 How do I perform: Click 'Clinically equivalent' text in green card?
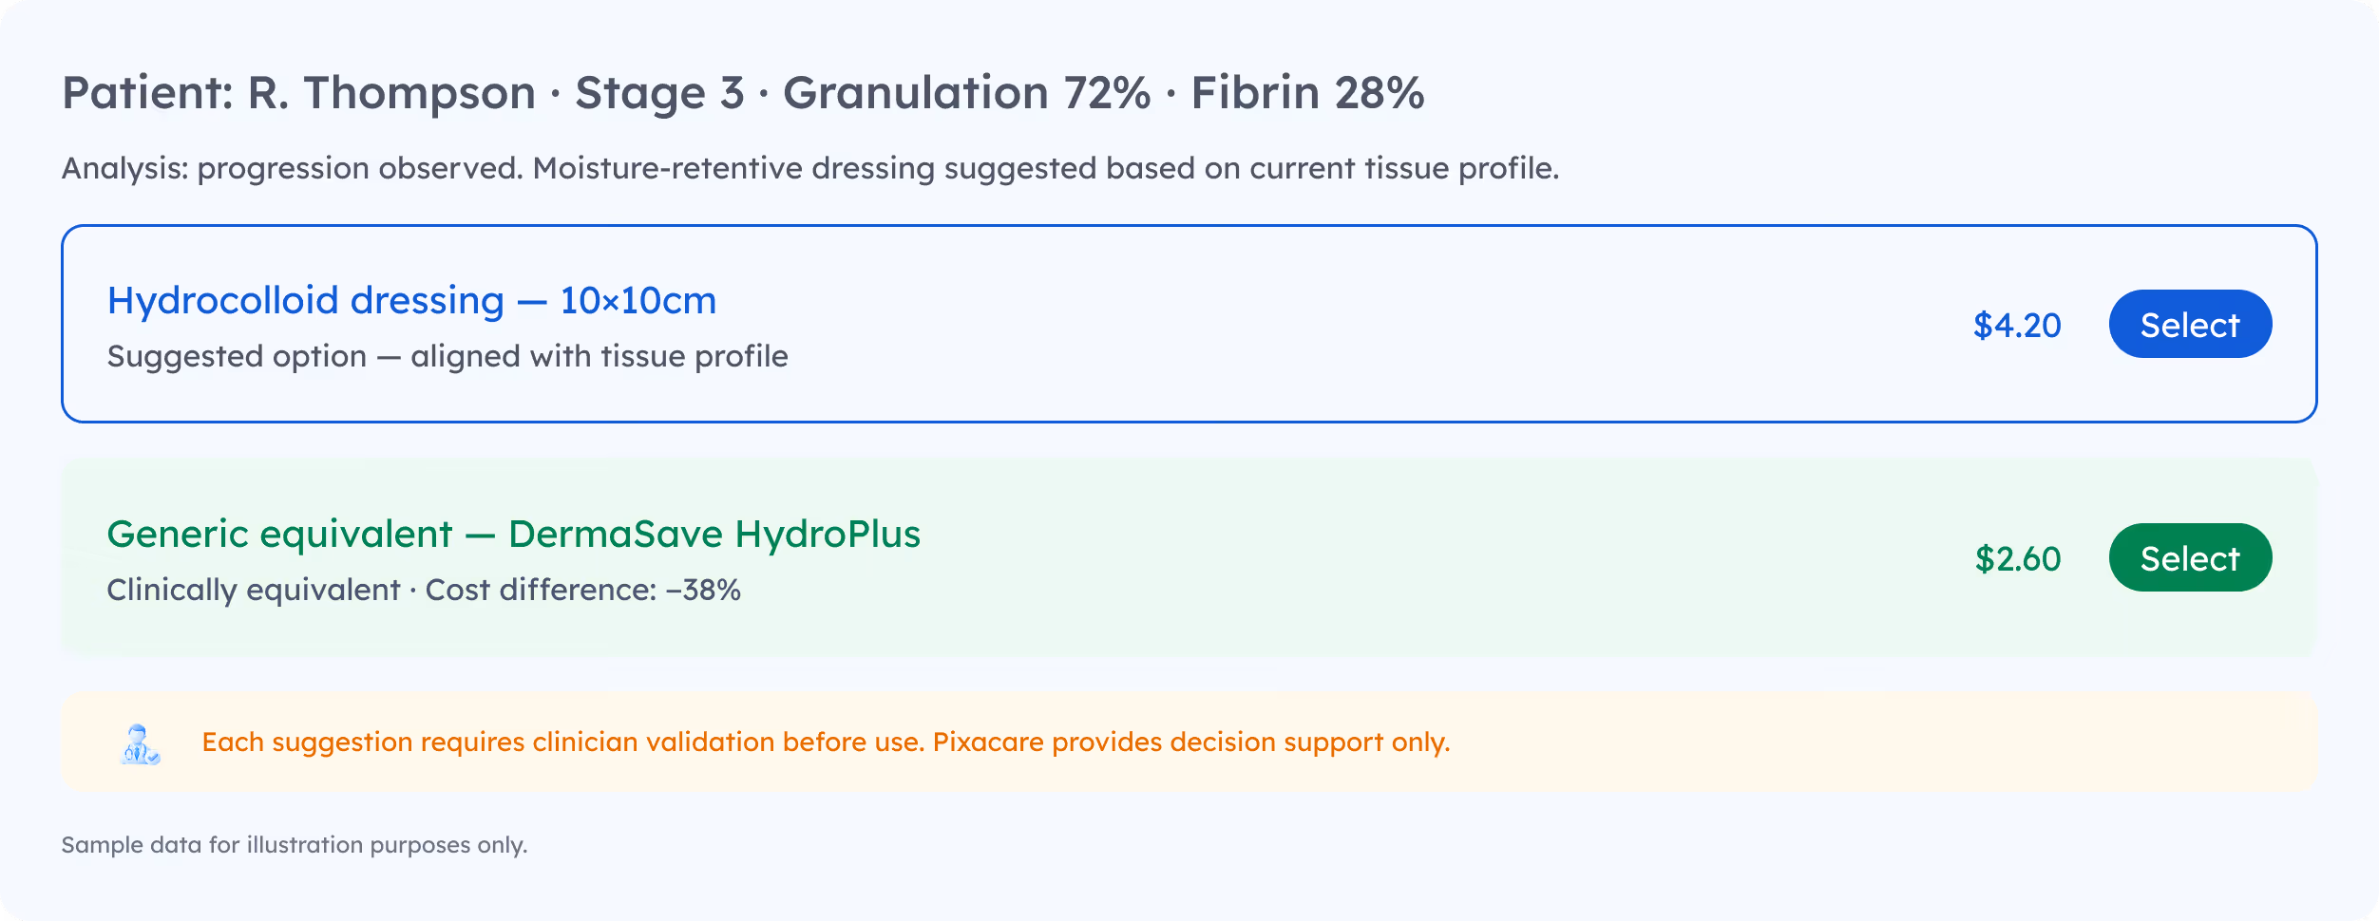click(253, 591)
